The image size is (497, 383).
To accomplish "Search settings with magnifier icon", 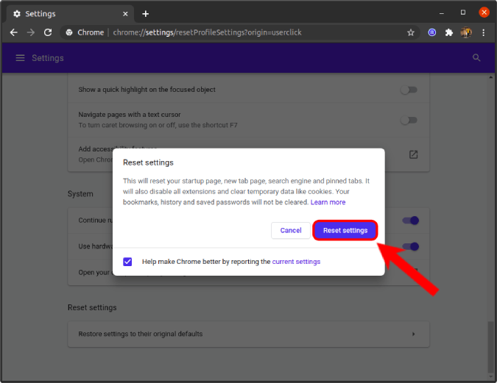I will point(476,58).
